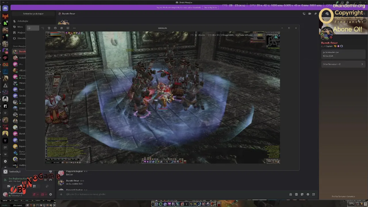Image resolution: width=368 pixels, height=207 pixels.
Task: Open the gift icon in message bar
Action: coord(291,194)
